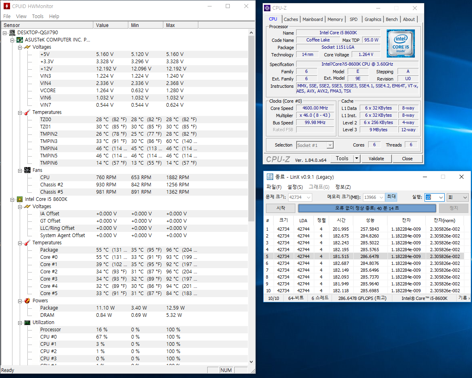
Task: Click the CPU-Z Validate button
Action: point(376,159)
